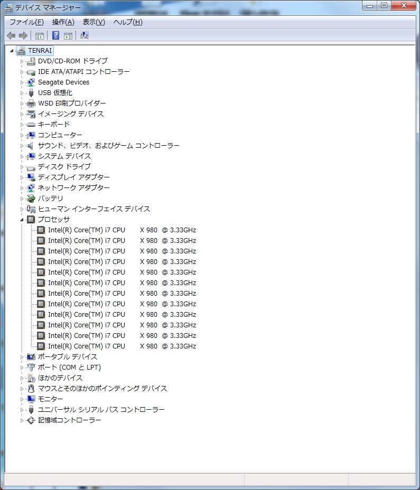
Task: Open the ヘルプ(H) menu
Action: point(128,22)
